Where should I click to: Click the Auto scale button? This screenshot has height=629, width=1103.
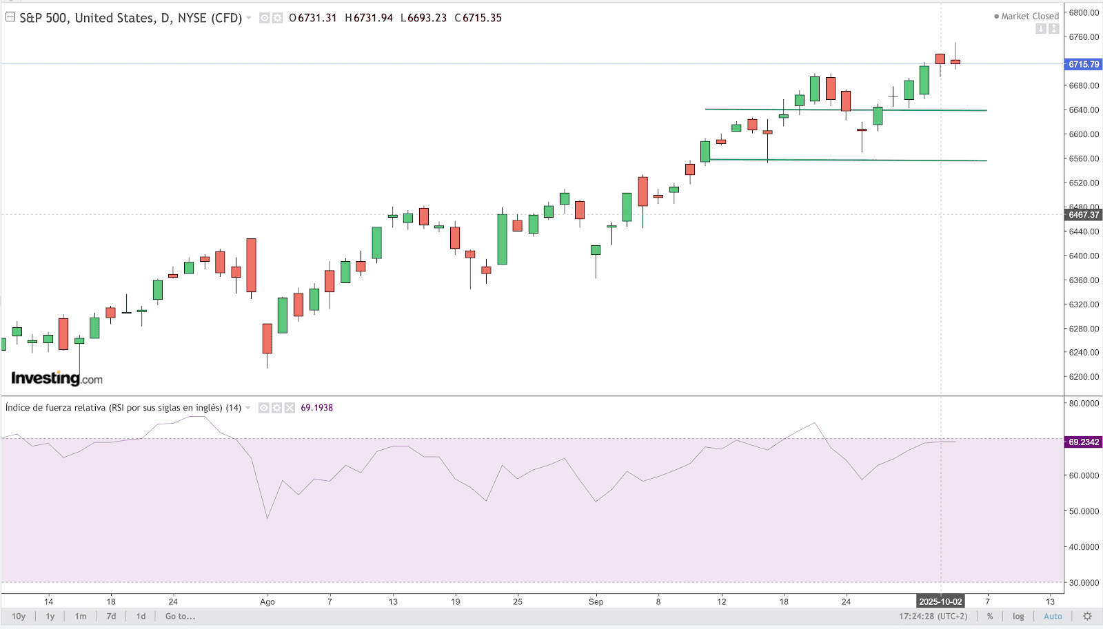point(1053,617)
